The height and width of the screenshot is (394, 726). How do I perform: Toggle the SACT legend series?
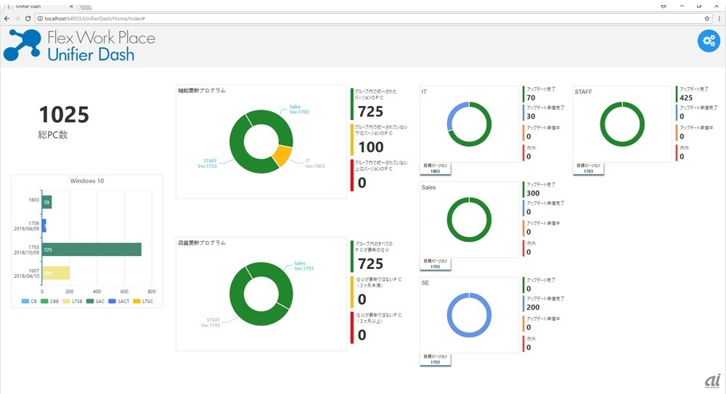pyautogui.click(x=118, y=301)
